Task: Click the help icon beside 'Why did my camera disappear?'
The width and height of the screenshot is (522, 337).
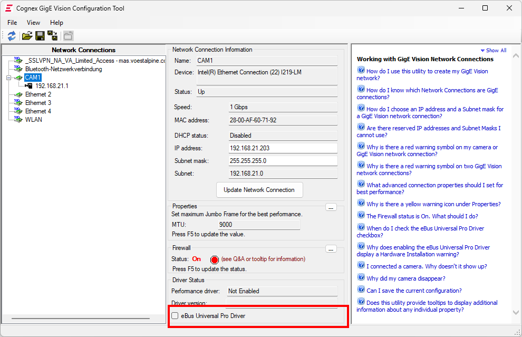Action: [x=361, y=277]
